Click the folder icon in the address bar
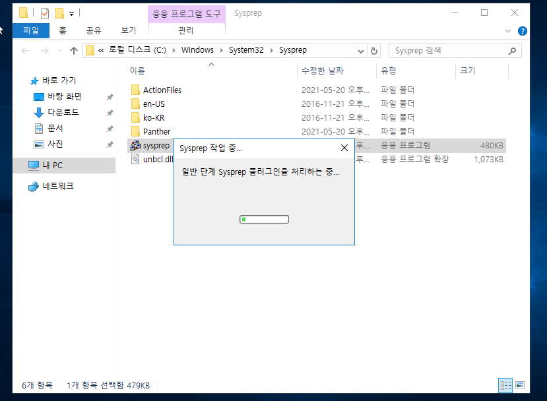 (x=90, y=50)
